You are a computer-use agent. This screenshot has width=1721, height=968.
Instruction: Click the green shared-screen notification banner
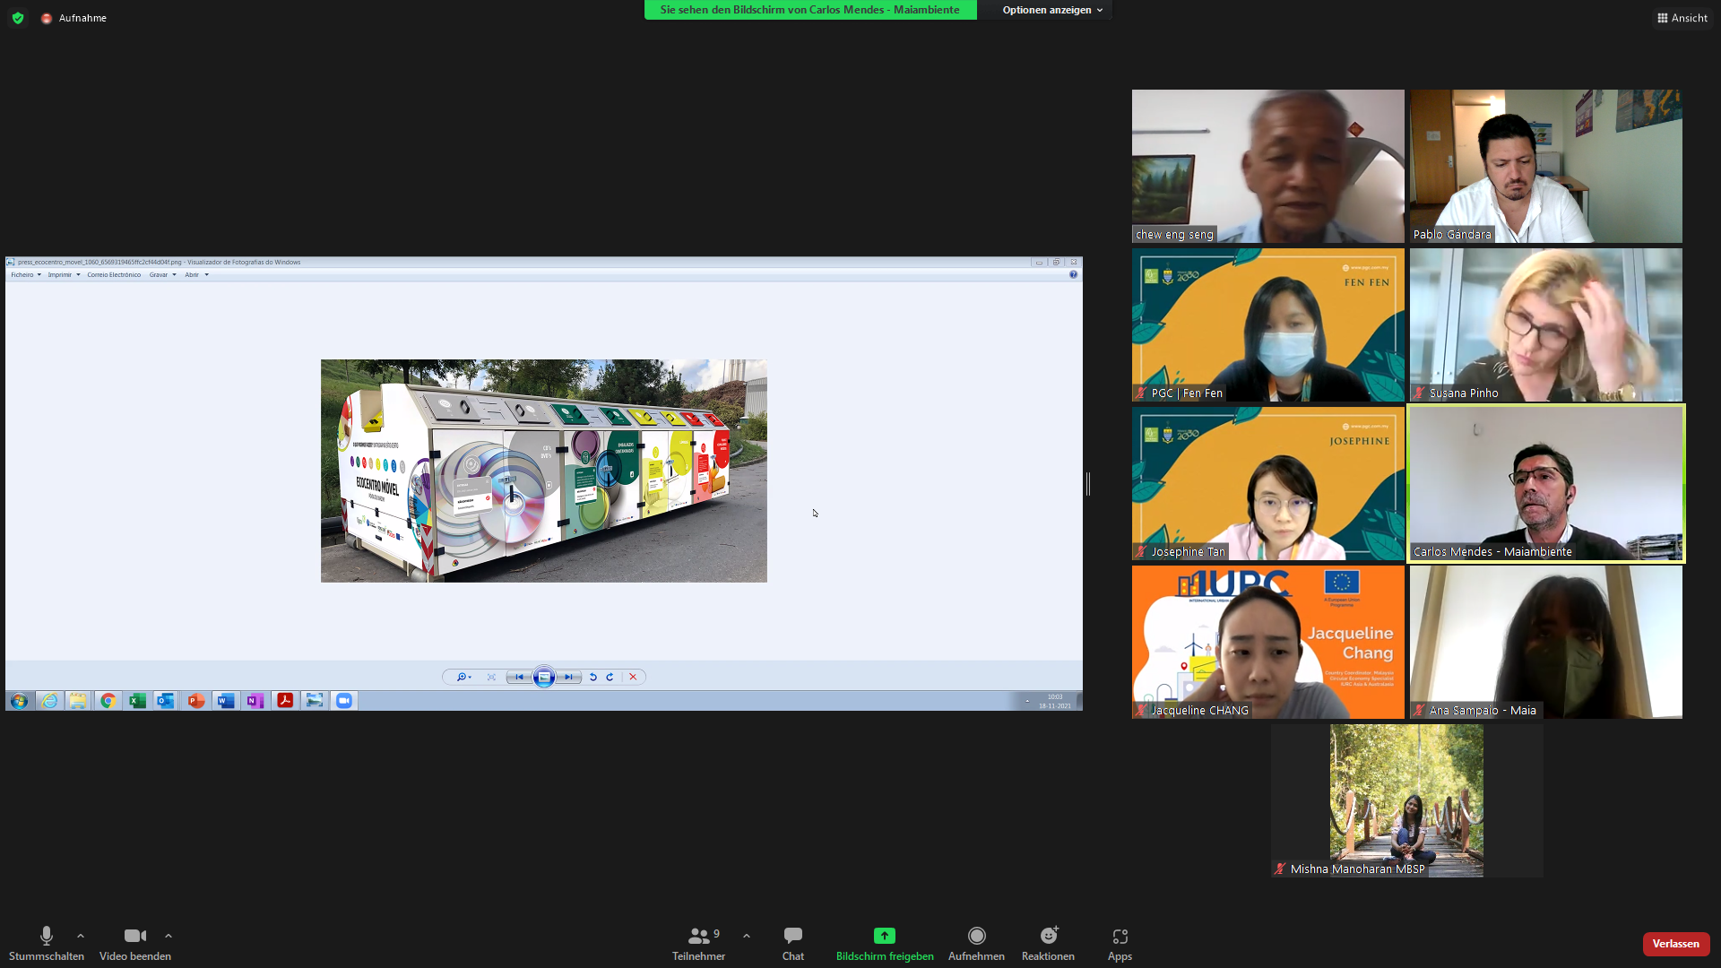(x=809, y=10)
